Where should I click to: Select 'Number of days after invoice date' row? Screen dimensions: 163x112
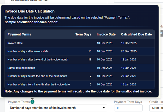point(28,51)
